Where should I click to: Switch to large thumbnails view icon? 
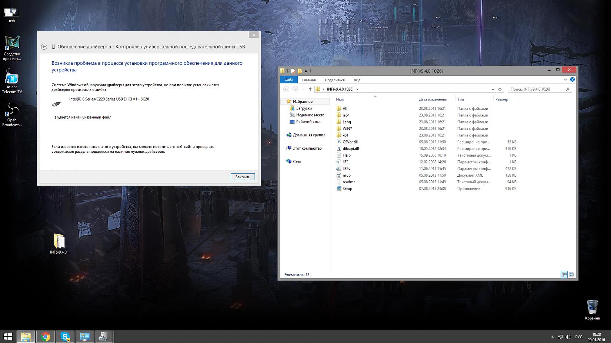[x=571, y=274]
